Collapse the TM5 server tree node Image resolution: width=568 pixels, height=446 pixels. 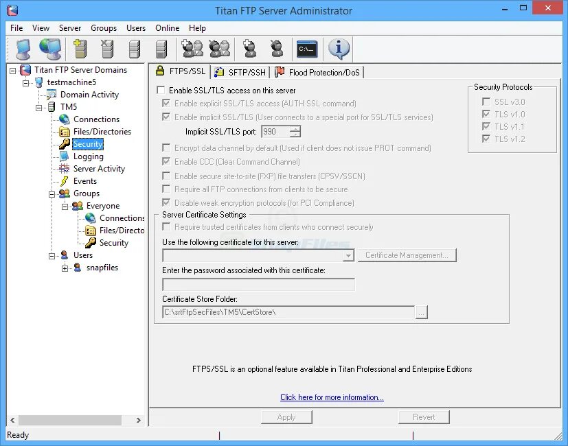coord(38,108)
